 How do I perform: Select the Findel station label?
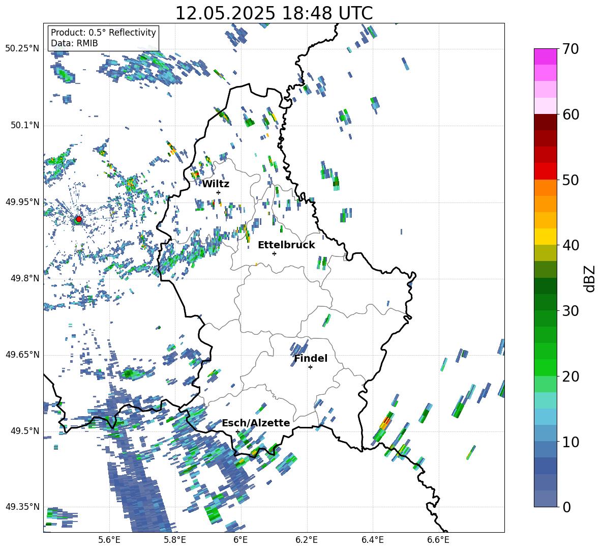click(x=311, y=358)
